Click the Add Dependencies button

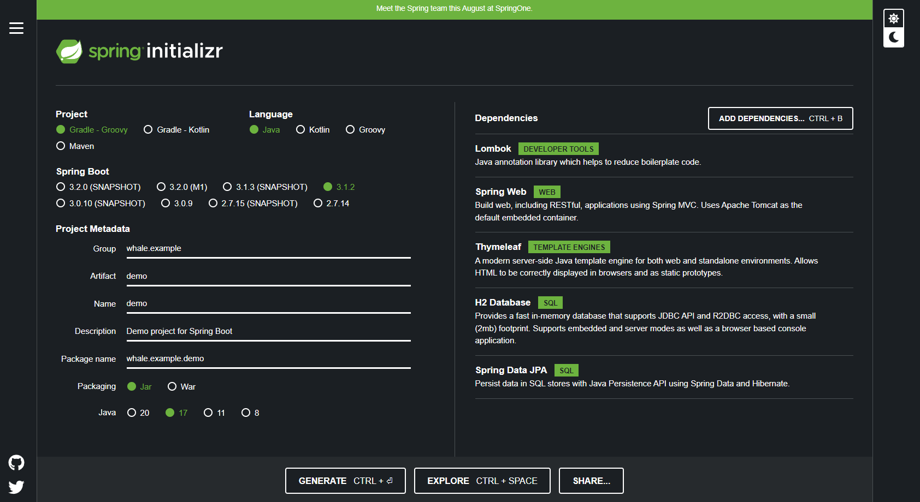pos(781,118)
